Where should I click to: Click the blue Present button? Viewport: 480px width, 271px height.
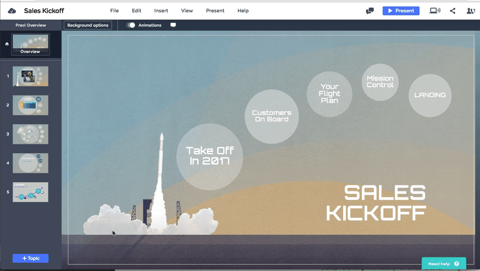400,11
